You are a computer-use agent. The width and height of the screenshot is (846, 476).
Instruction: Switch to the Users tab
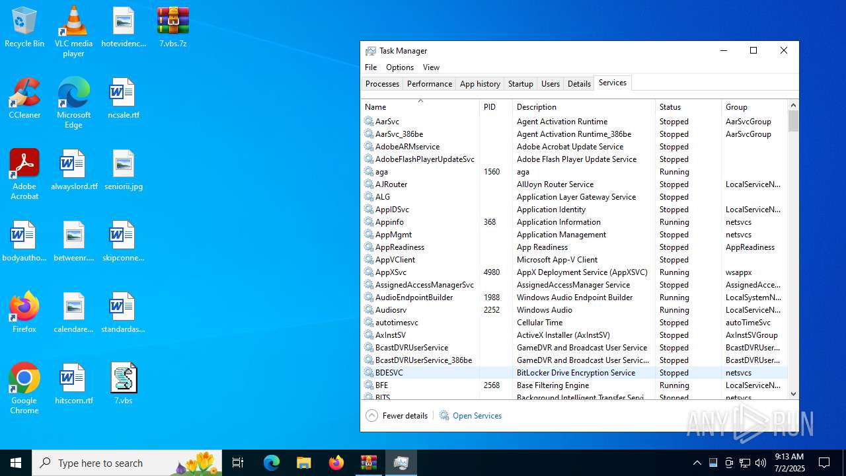[551, 84]
